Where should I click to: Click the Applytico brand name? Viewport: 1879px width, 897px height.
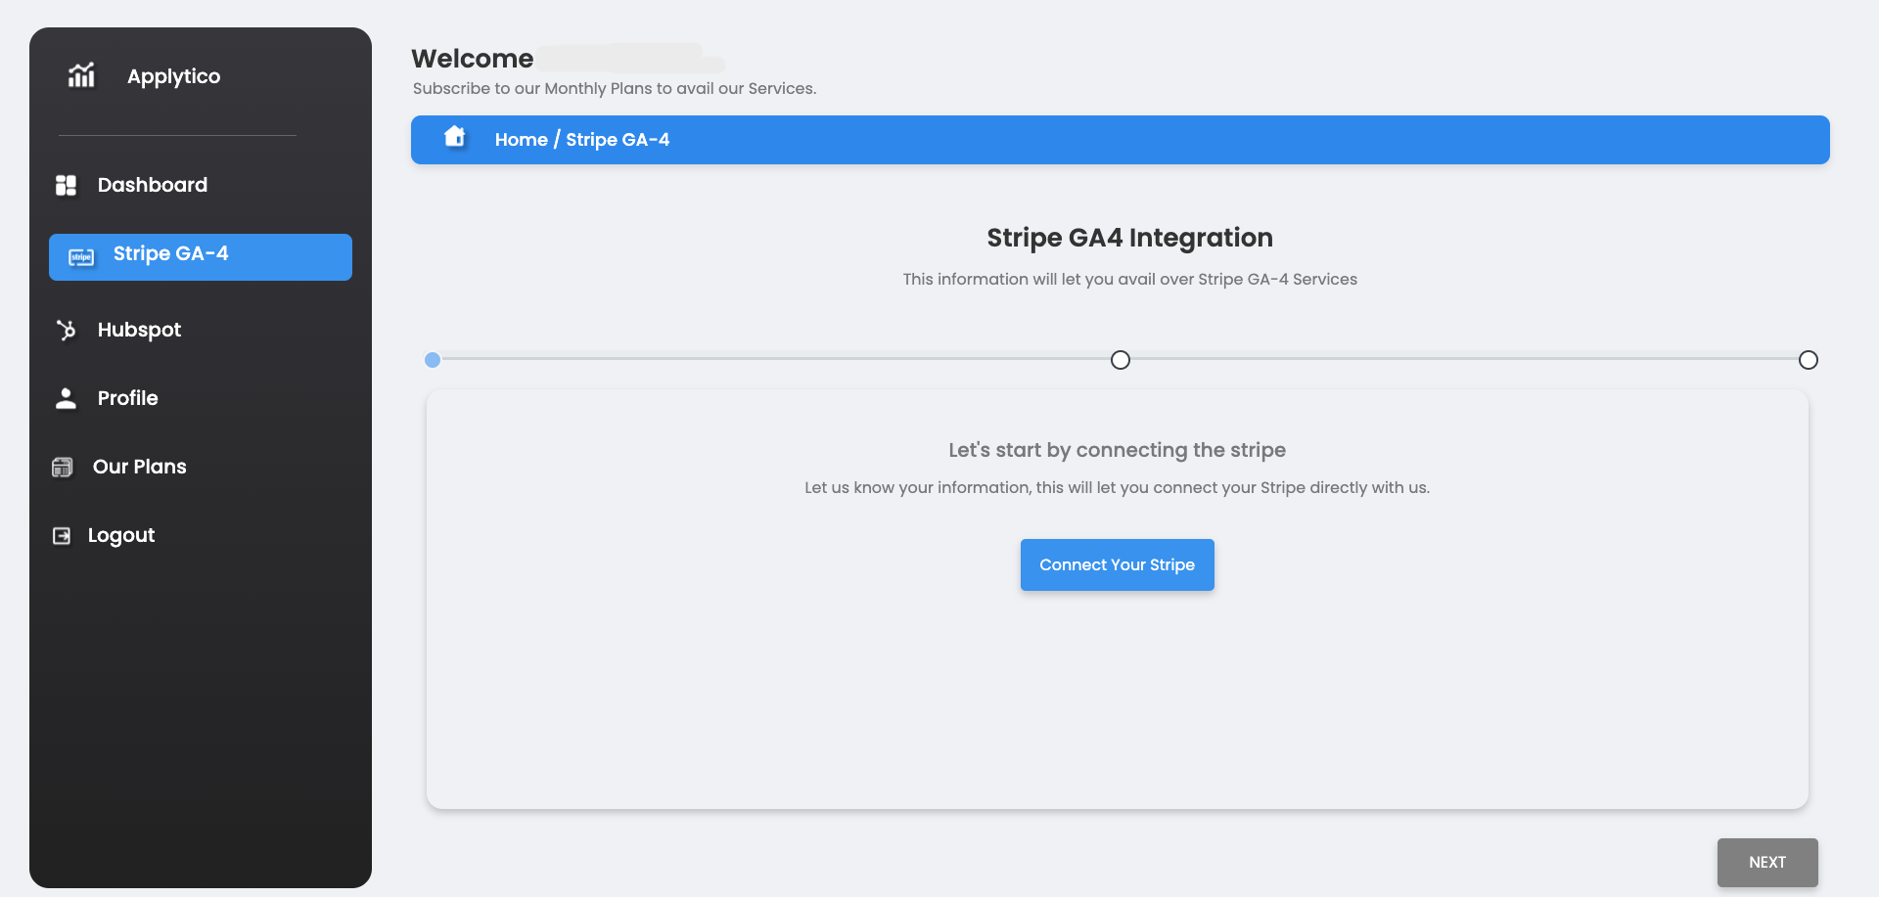173,76
